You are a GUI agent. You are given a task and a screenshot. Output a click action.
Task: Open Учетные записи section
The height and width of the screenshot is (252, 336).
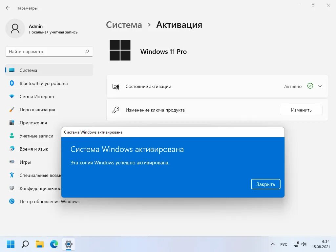(33, 136)
